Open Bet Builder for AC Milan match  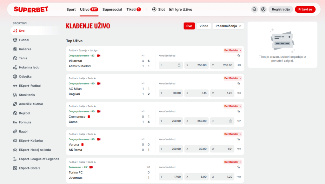click(233, 78)
